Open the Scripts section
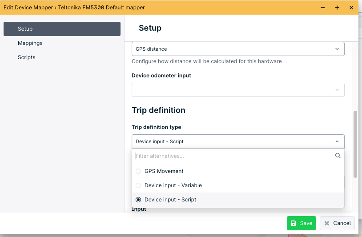The image size is (362, 237). coord(27,57)
